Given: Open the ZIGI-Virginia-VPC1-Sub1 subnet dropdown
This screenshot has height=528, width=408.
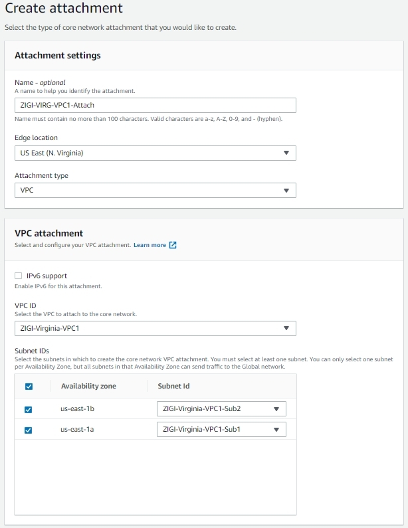Looking at the screenshot, I should pyautogui.click(x=221, y=429).
